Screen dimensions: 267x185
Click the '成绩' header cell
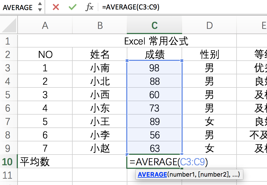click(154, 54)
